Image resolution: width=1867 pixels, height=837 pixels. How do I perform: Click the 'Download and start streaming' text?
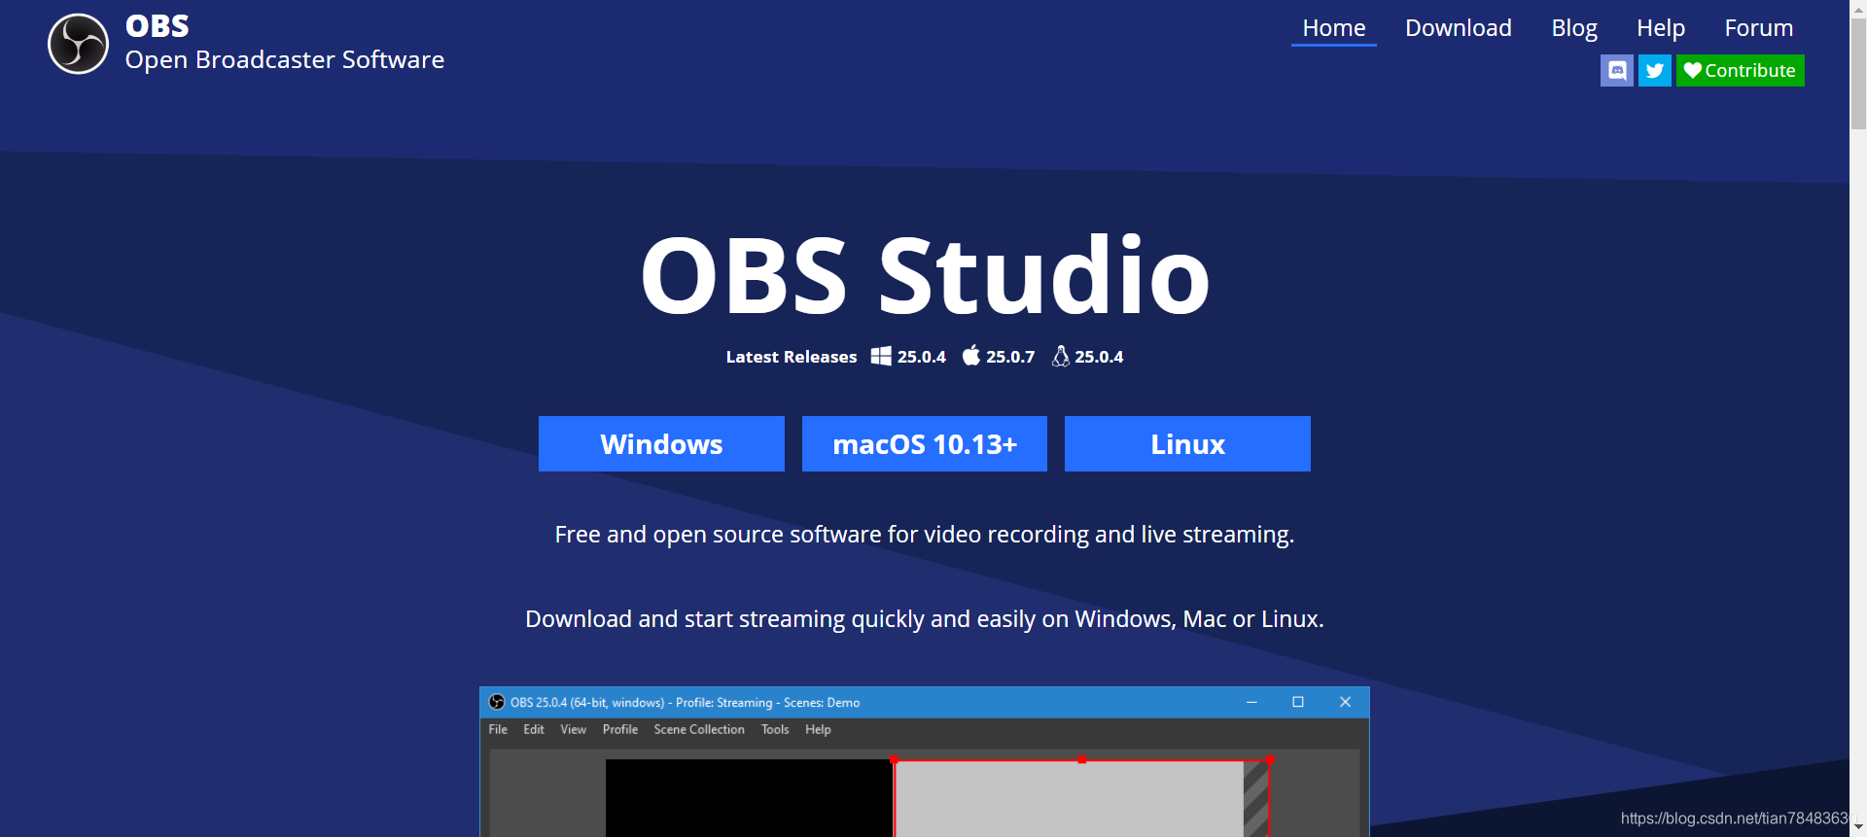[x=925, y=619]
